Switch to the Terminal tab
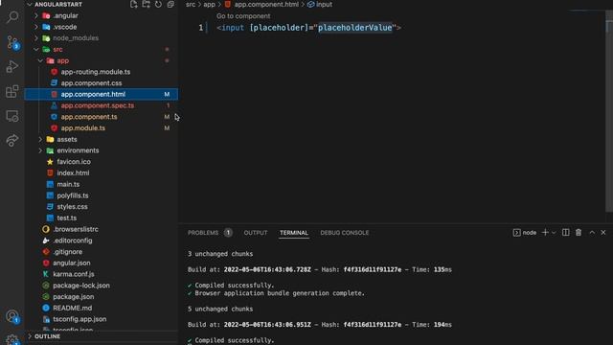613x345 pixels. pos(294,233)
